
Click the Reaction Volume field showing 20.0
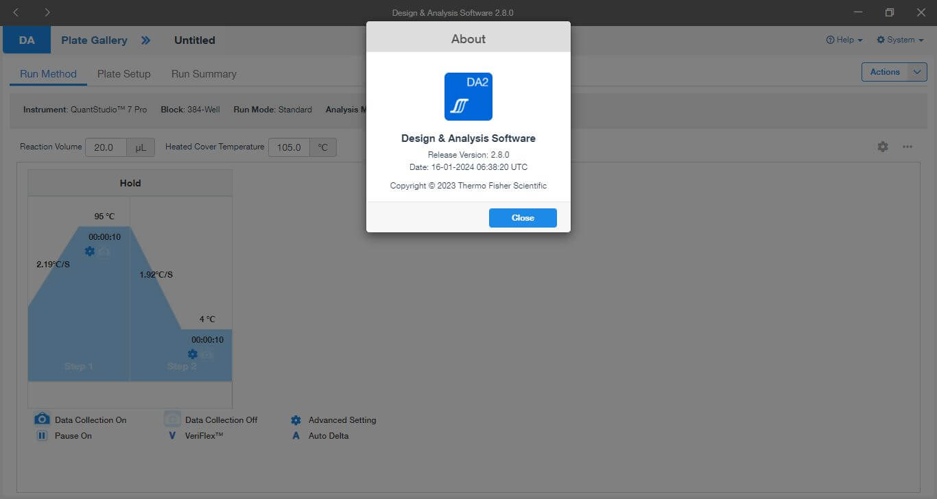click(106, 147)
